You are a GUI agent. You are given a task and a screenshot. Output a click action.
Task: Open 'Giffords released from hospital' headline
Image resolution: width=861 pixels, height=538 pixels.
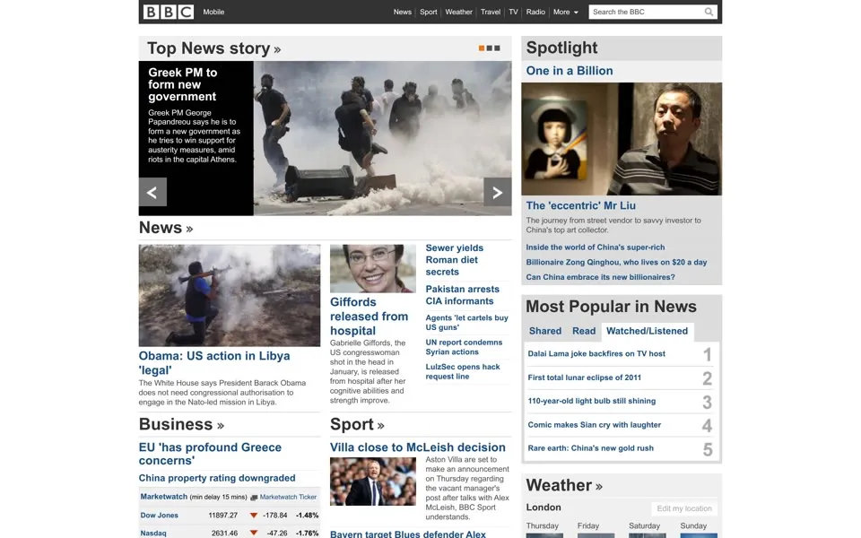point(369,317)
